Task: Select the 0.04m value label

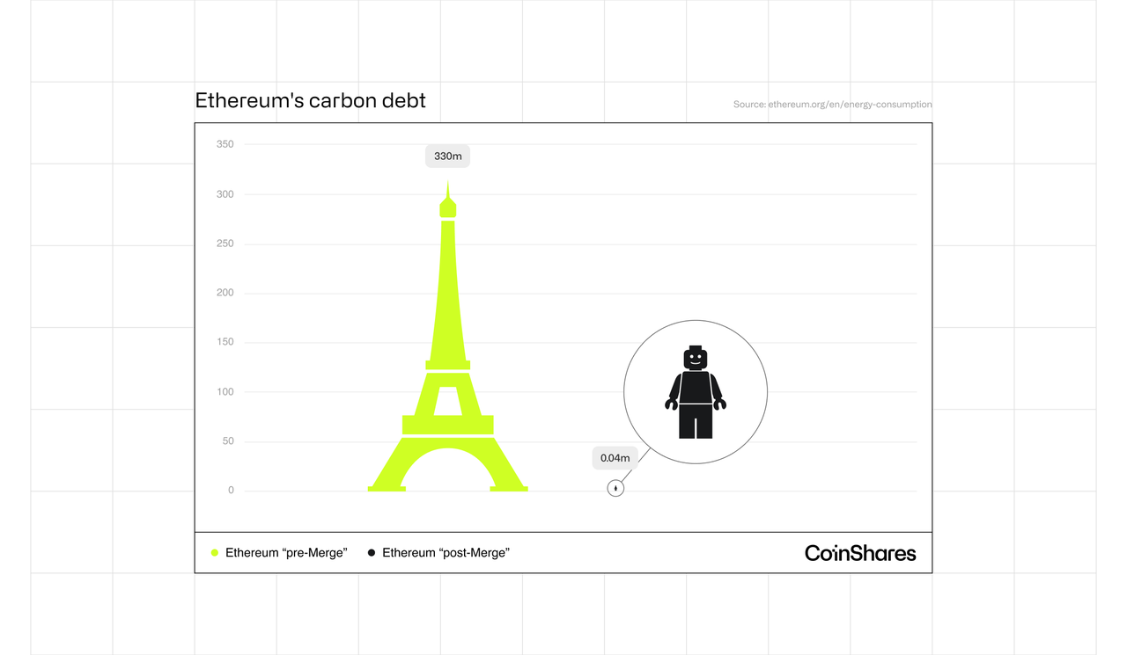Action: tap(615, 458)
